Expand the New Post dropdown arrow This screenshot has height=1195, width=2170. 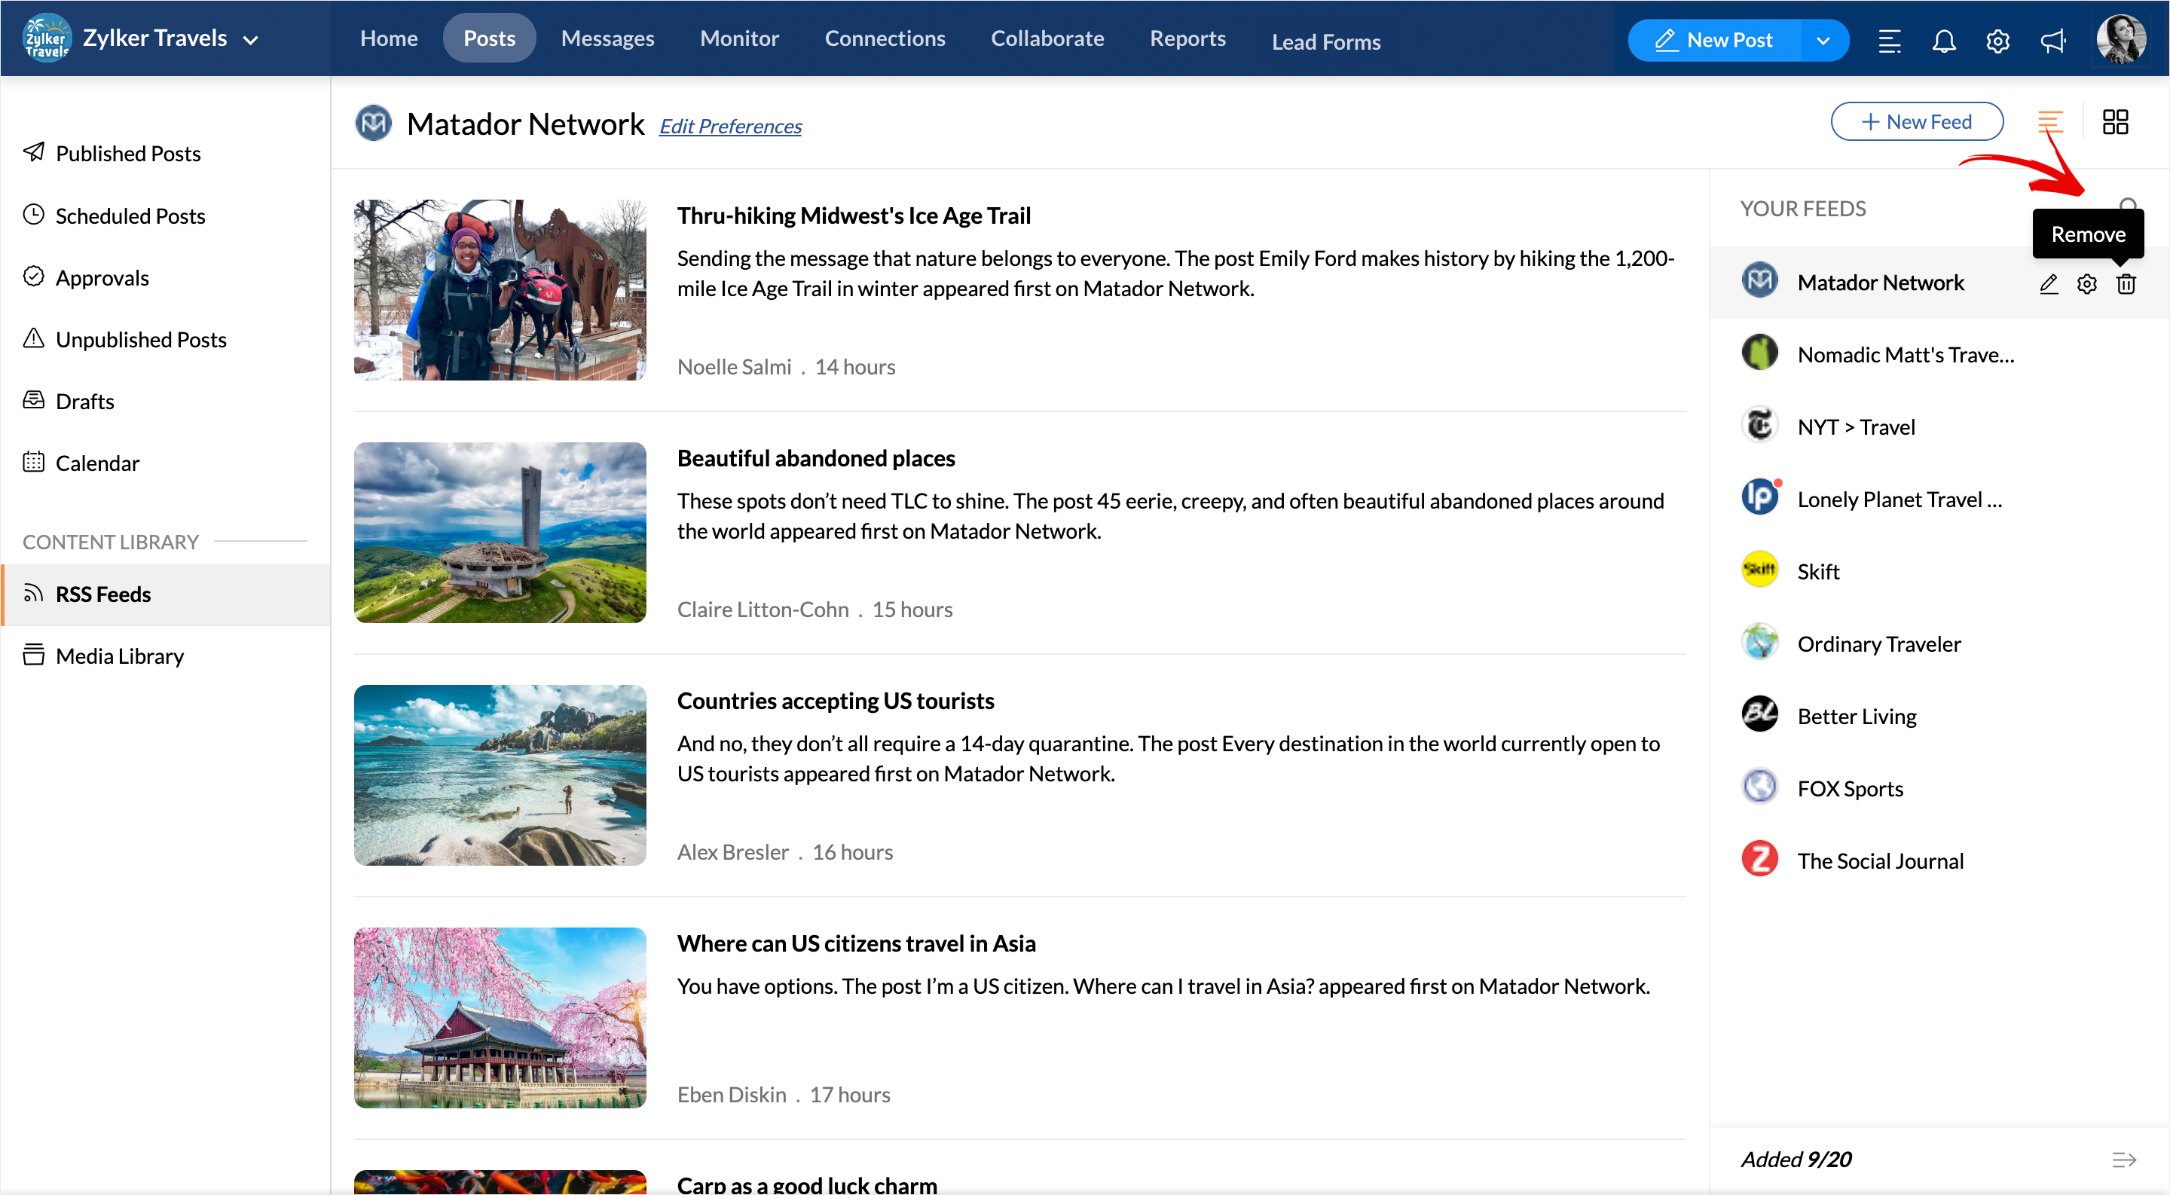coord(1823,40)
